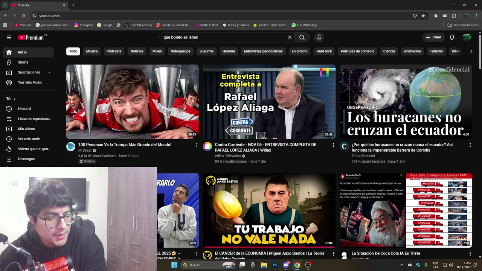
Task: Play the Coca-Cola Santa thumbnail
Action: coord(406,210)
